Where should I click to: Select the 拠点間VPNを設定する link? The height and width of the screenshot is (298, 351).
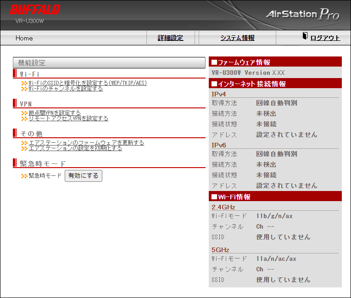point(55,113)
